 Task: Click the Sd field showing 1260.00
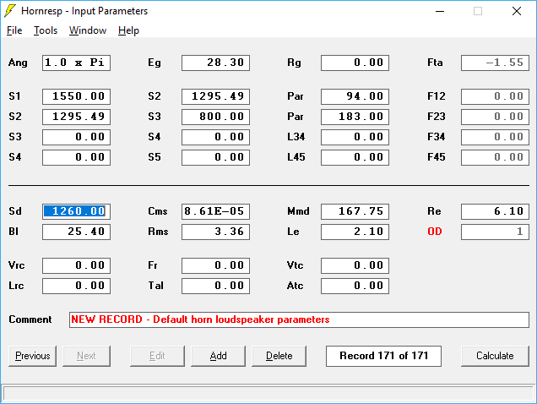[x=76, y=211]
